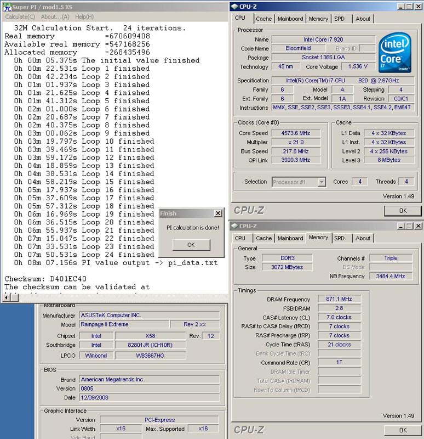Click the Code Name field Bloomfield
Screen dimensions: 424x439
(x=298, y=48)
